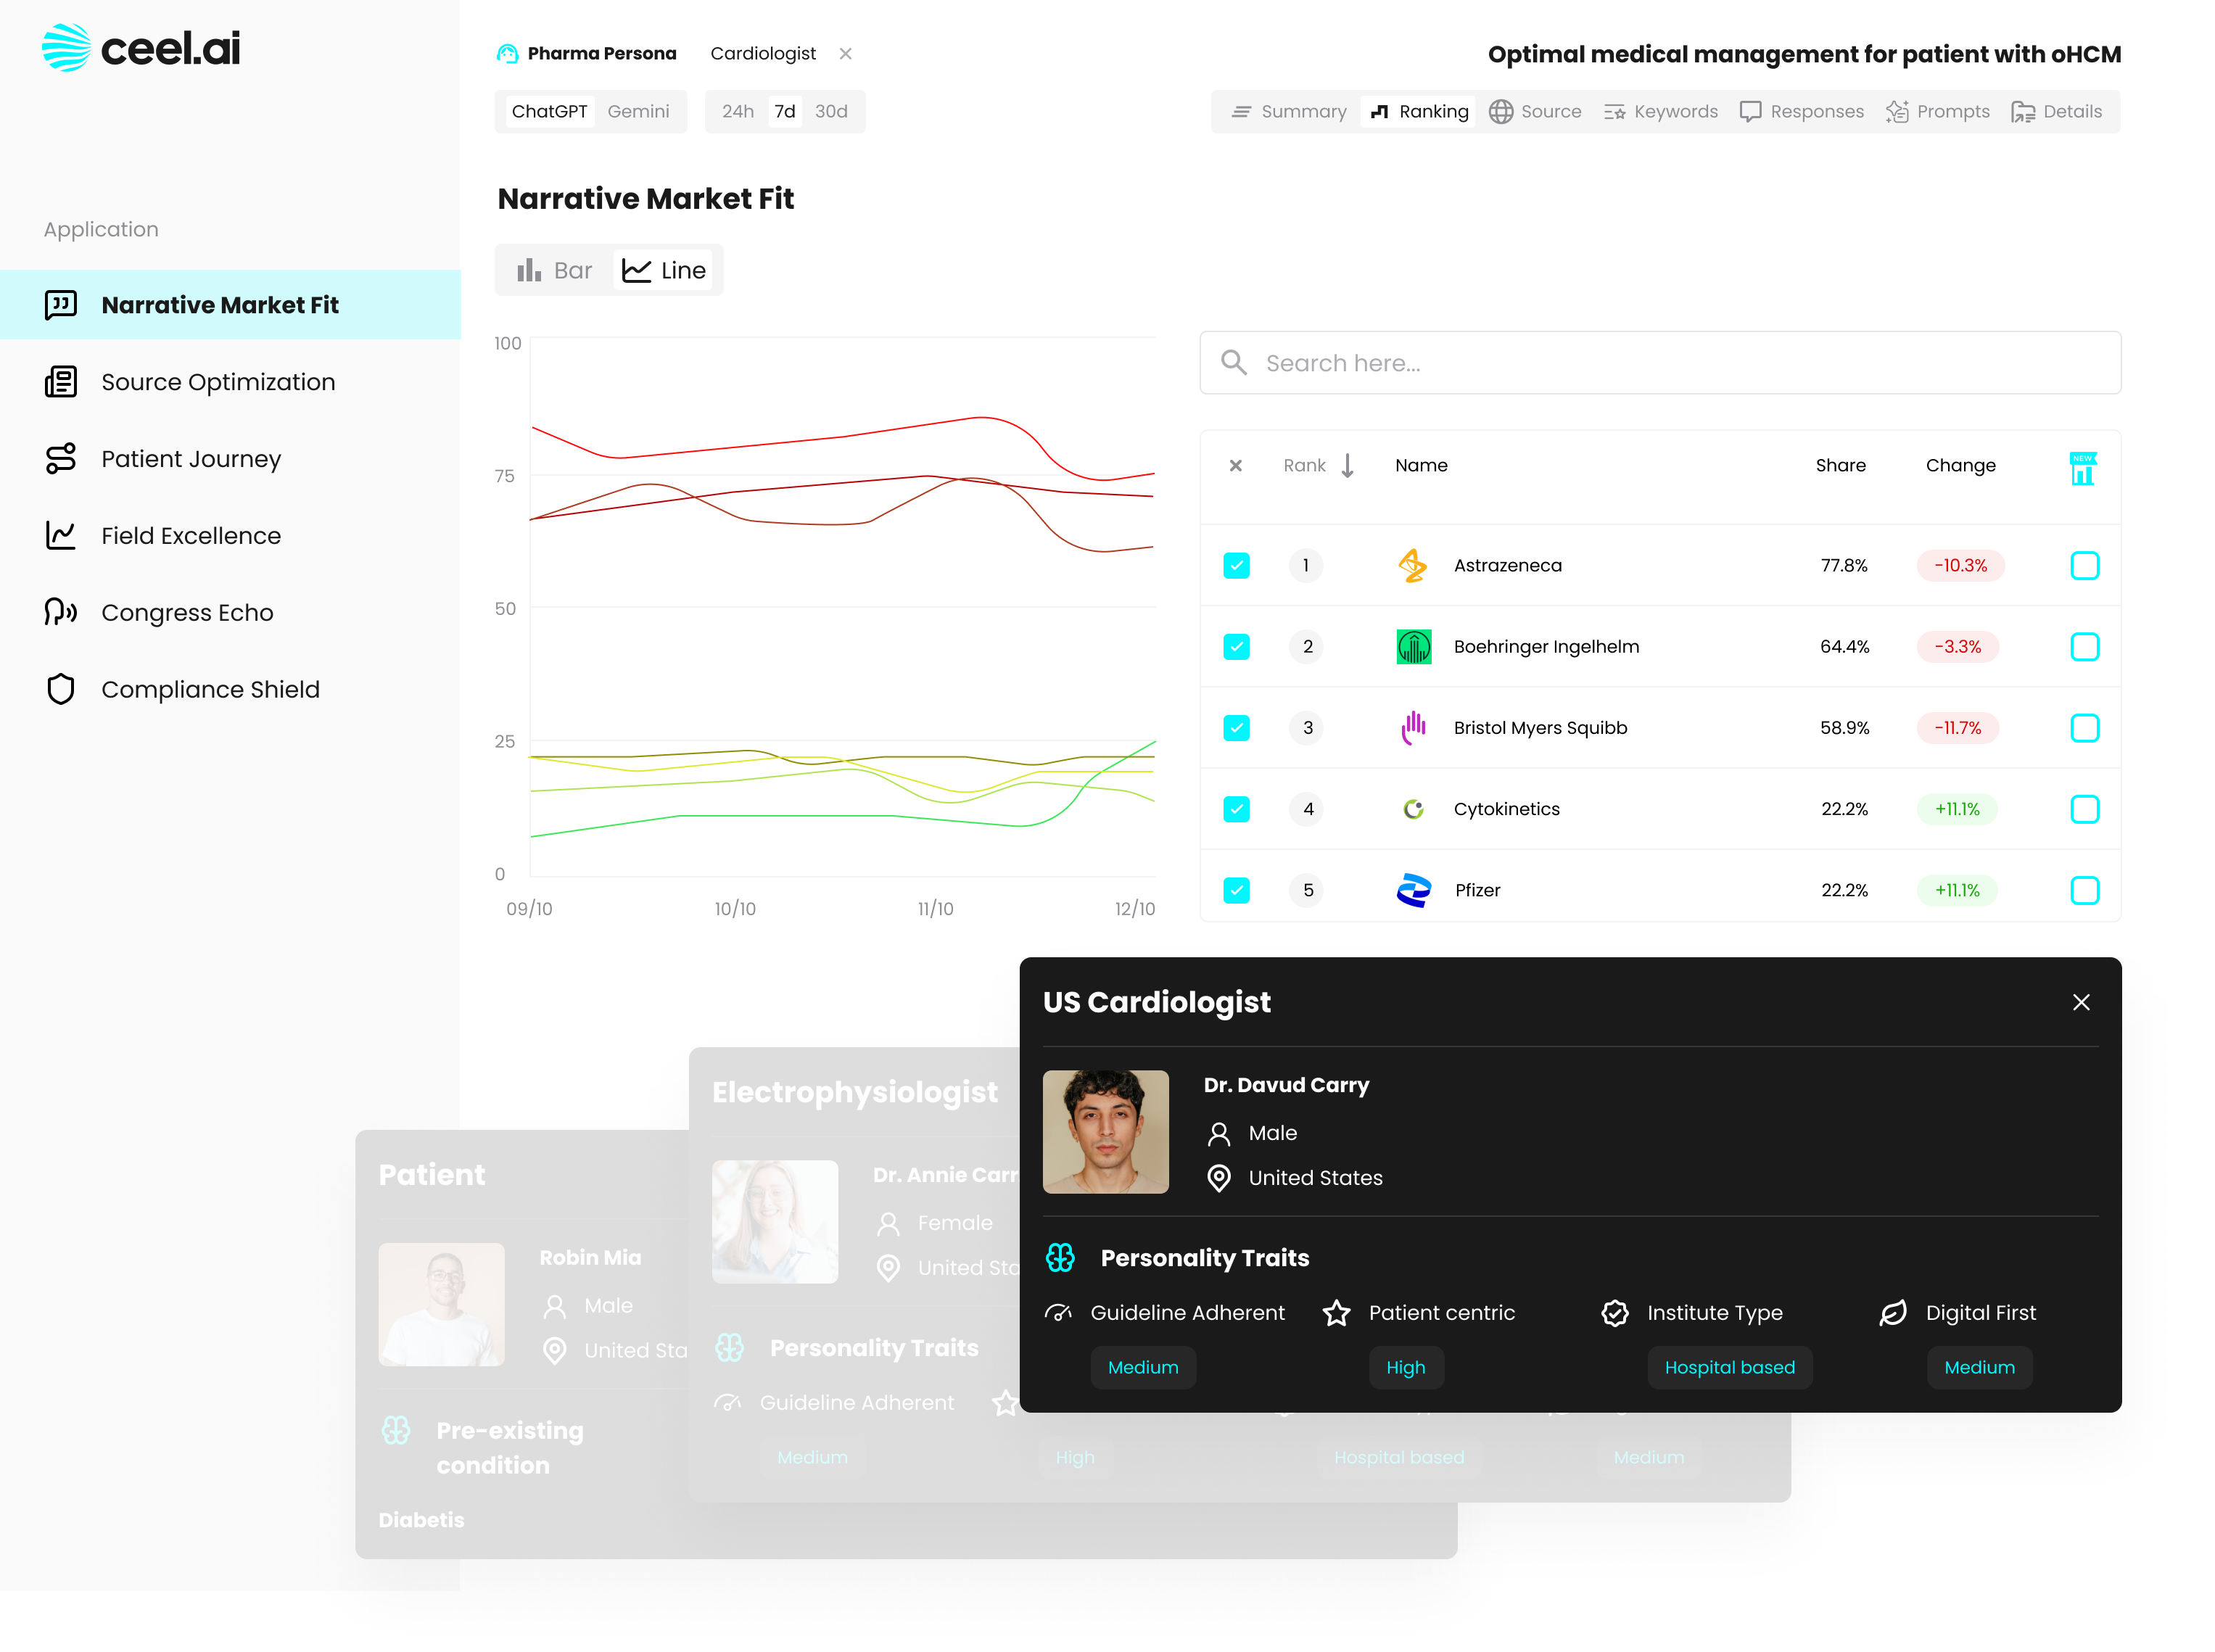This screenshot has width=2215, height=1652.
Task: Tick the right-side box for Boehringer Ingelheim
Action: [x=2084, y=646]
